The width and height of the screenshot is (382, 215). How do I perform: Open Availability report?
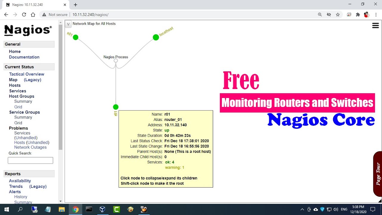20,181
